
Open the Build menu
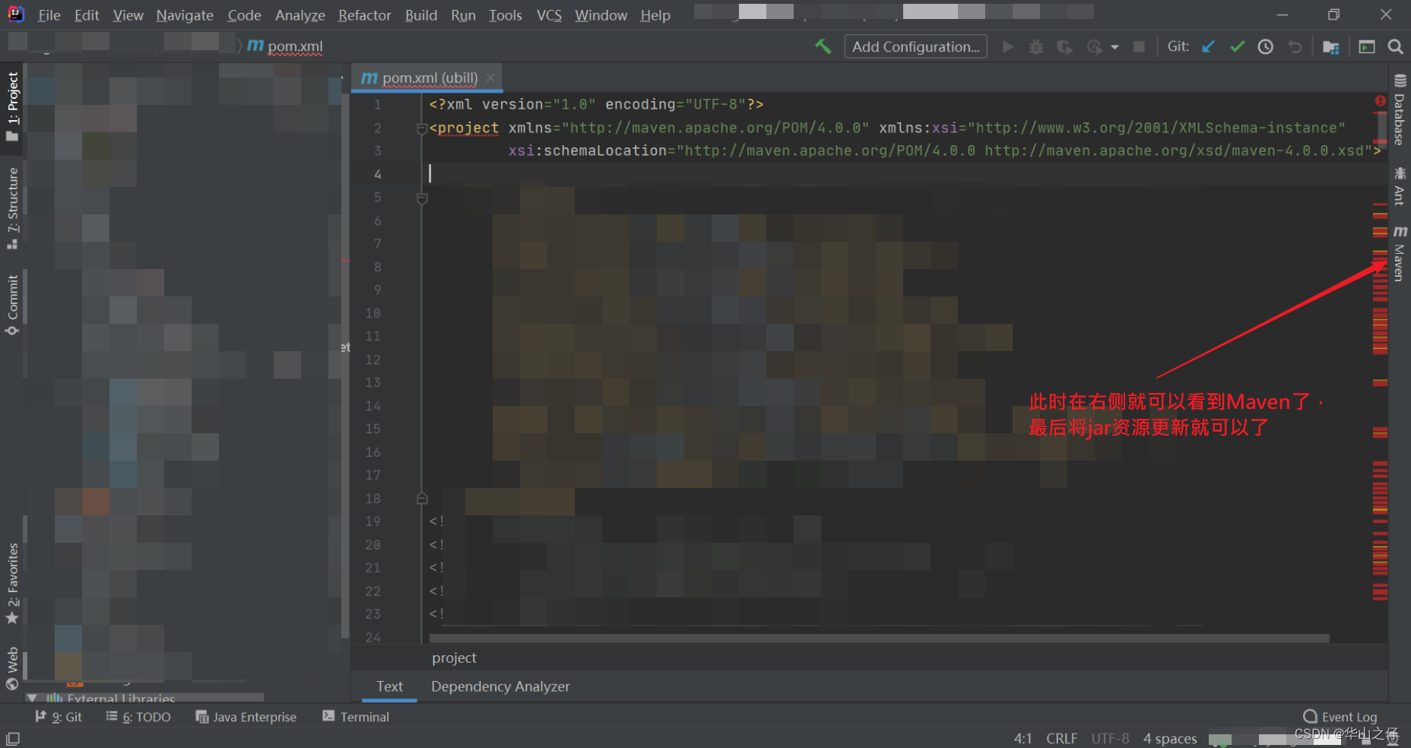click(421, 15)
